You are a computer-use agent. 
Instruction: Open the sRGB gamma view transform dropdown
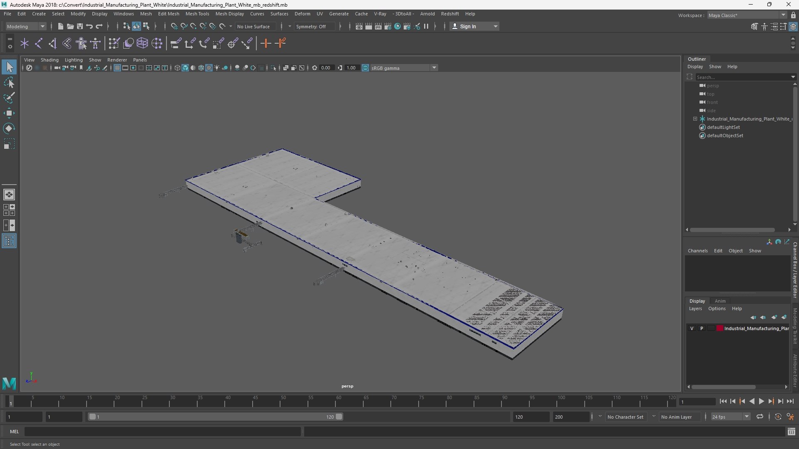click(x=404, y=68)
